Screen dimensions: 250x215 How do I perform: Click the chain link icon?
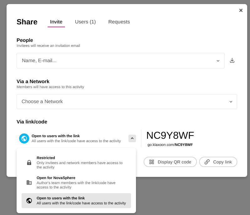pos(207,162)
